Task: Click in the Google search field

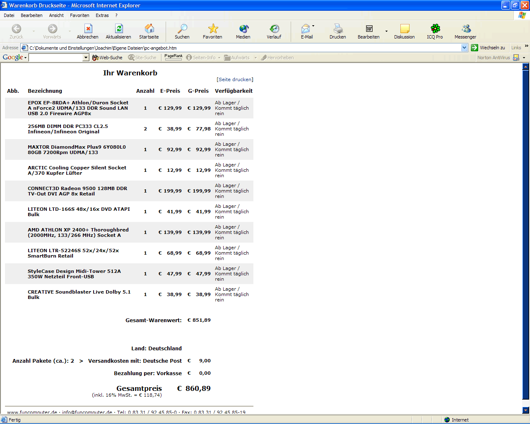Action: pyautogui.click(x=55, y=58)
